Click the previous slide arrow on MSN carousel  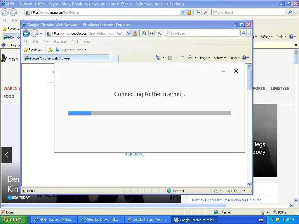point(6,155)
